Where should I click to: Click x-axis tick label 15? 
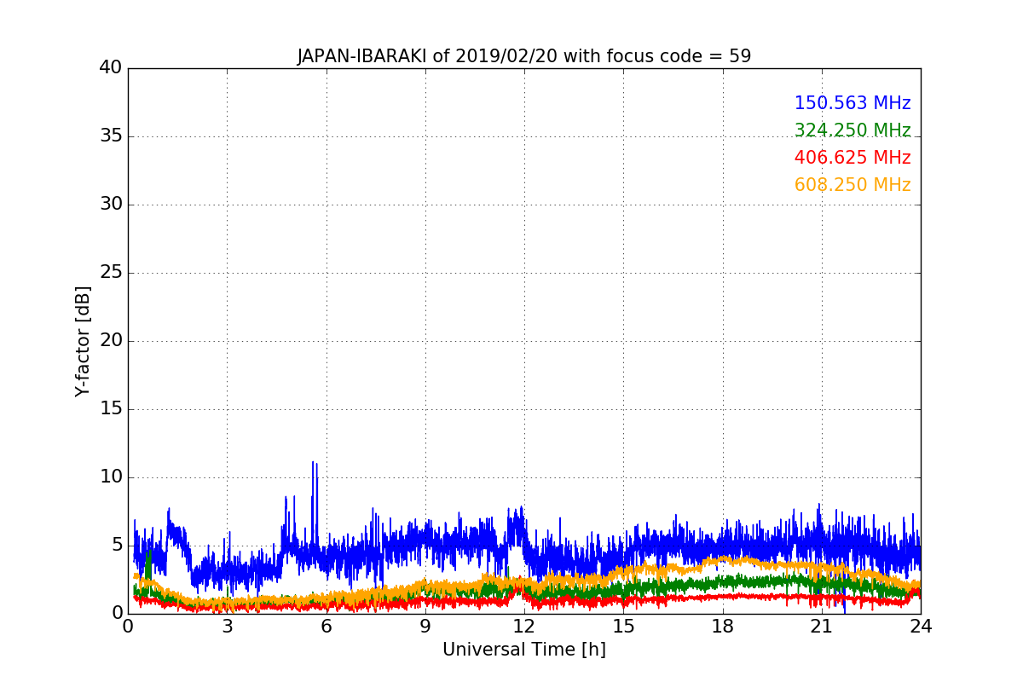click(x=623, y=627)
